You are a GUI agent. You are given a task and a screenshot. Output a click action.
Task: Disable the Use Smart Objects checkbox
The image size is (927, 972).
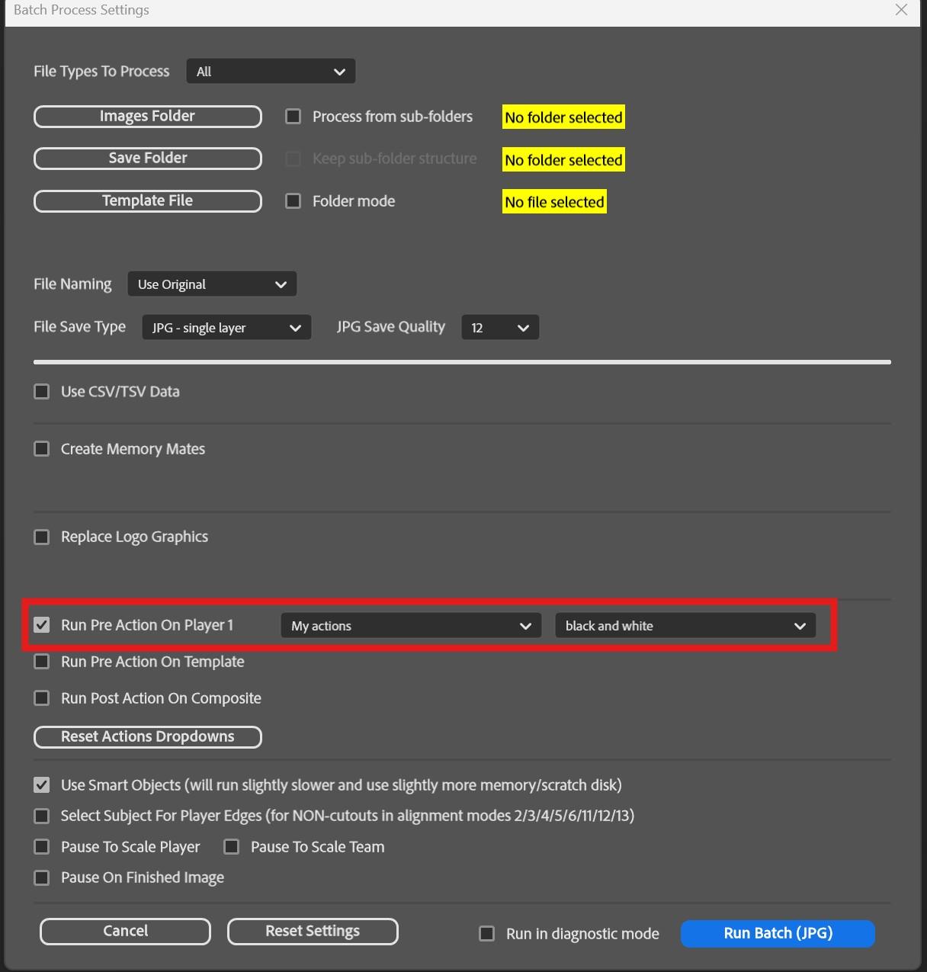click(42, 785)
